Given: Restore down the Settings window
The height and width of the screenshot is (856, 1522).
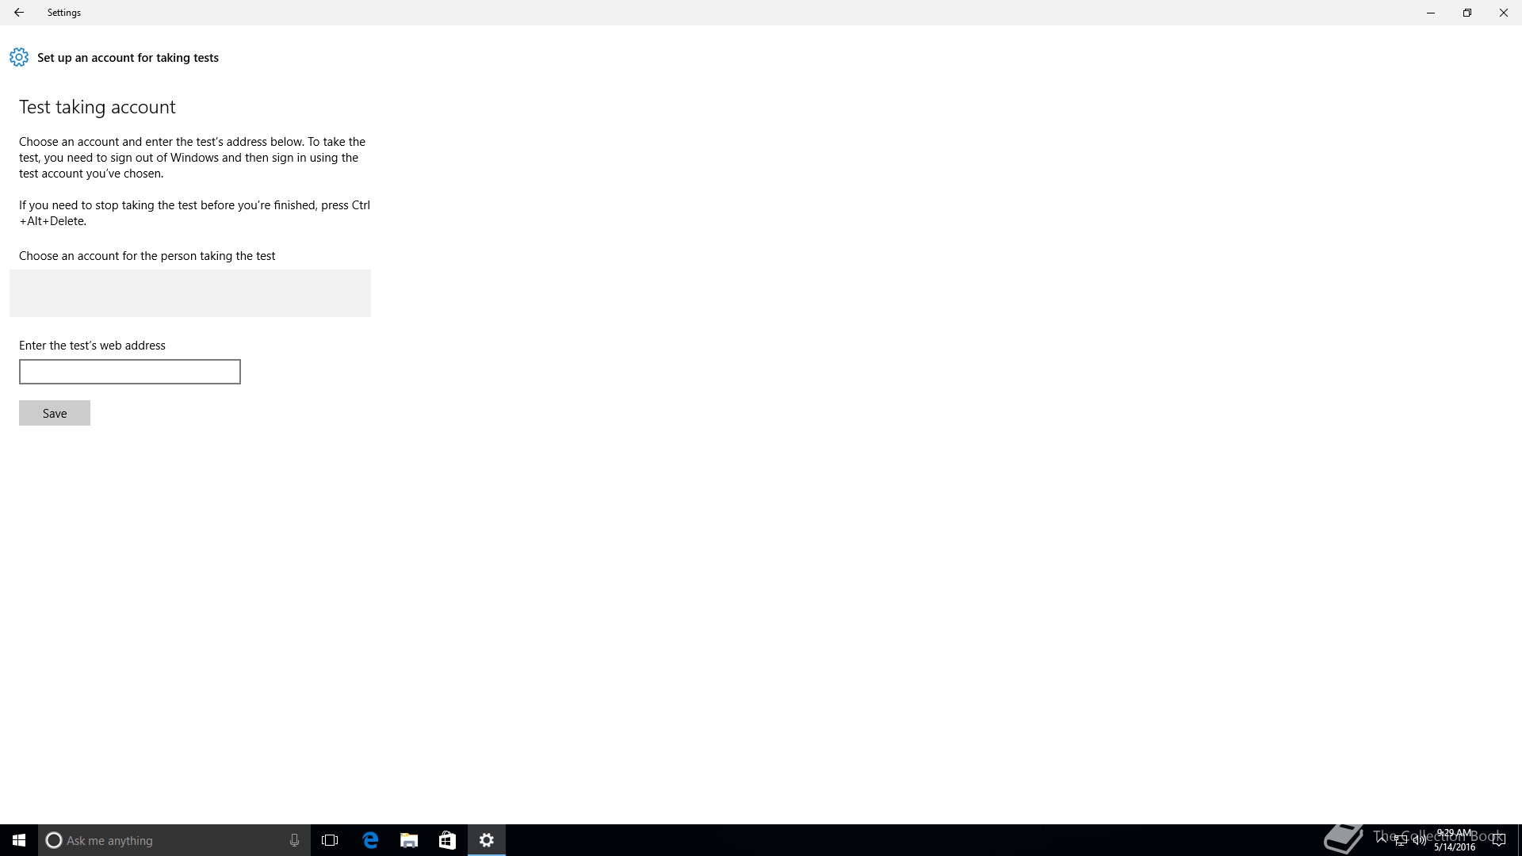Looking at the screenshot, I should tap(1467, 13).
